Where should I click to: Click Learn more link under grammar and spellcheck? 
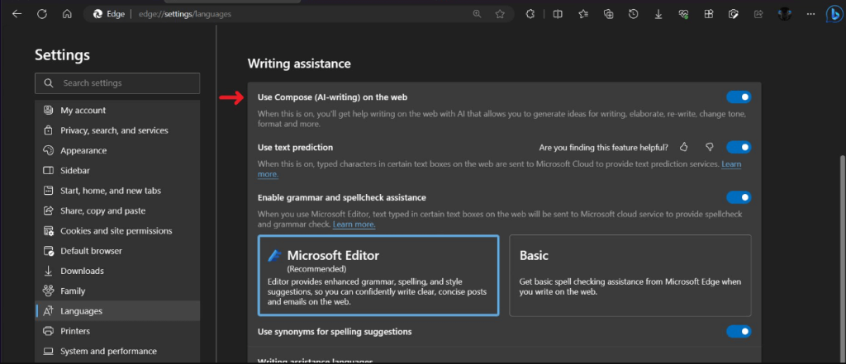point(354,224)
